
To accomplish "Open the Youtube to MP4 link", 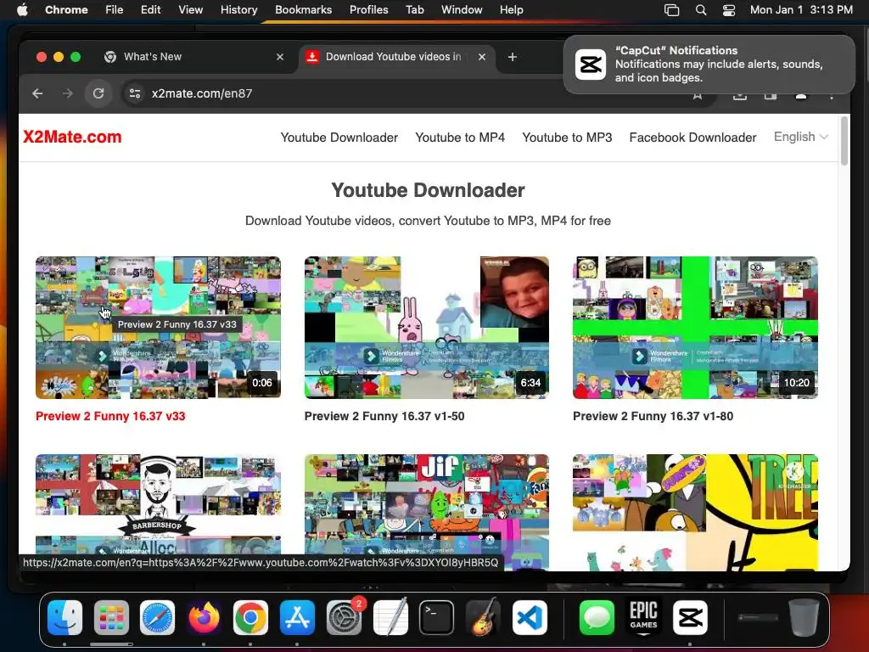I will 460,138.
